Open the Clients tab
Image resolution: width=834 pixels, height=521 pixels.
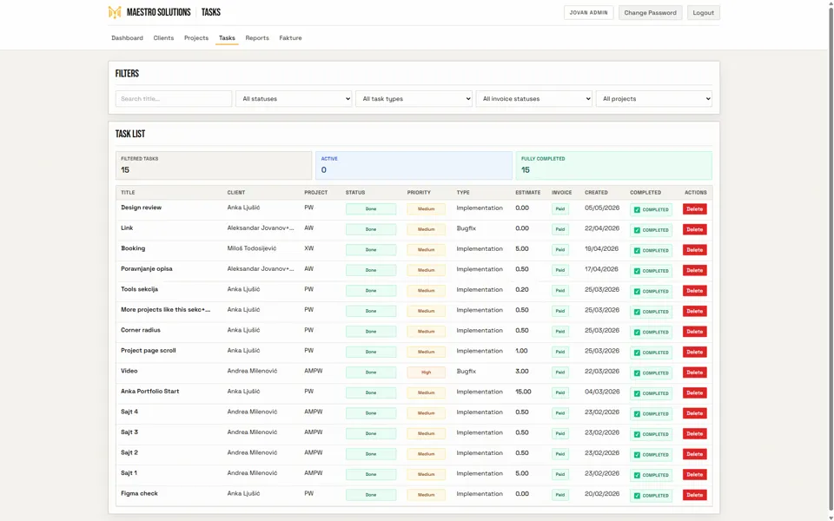tap(163, 37)
